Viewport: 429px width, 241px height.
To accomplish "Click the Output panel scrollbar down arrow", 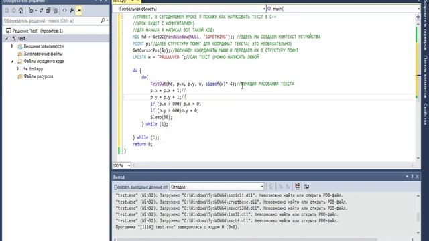I will point(418,232).
